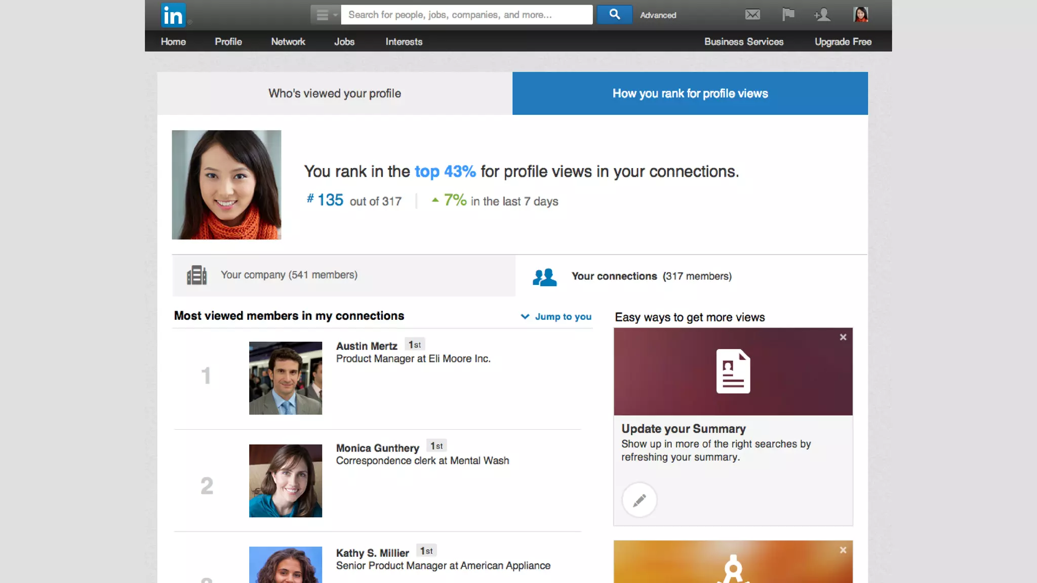
Task: Open the messages envelope icon
Action: 752,15
